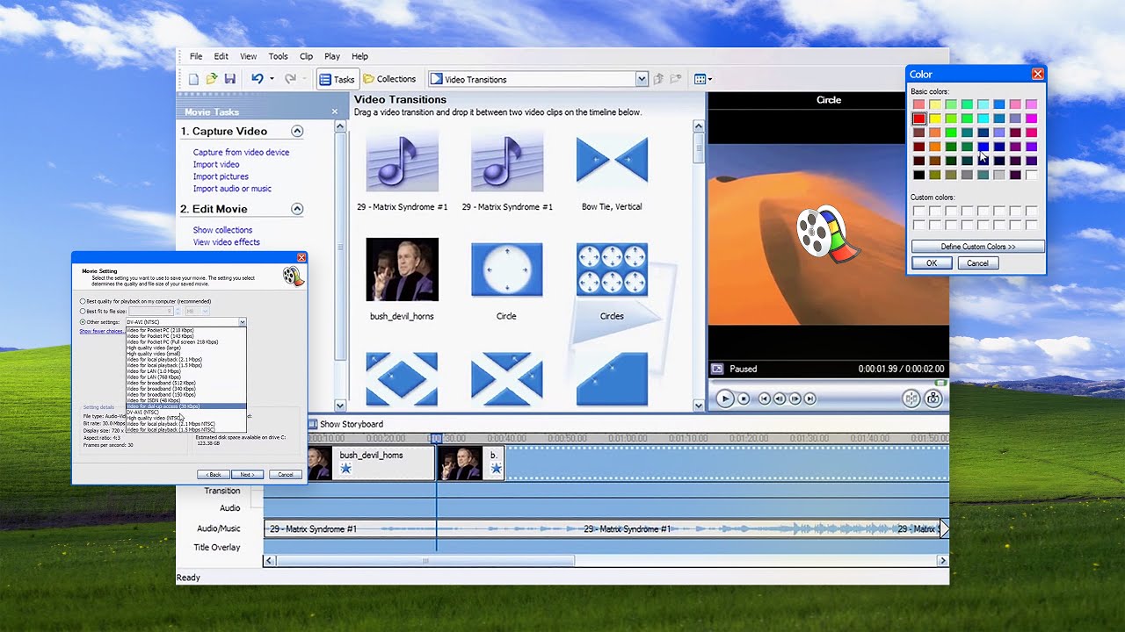The image size is (1125, 632).
Task: Select the Circles transition thumbnail
Action: coord(612,269)
